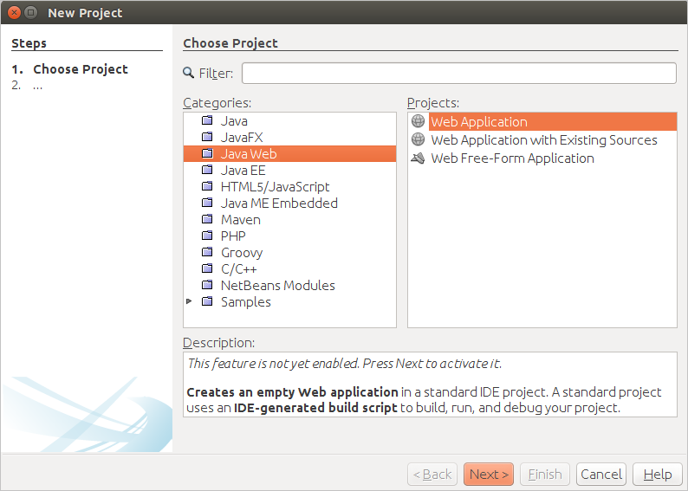Click globe icon for Web Application with Existing Sources
Viewport: 688px width, 491px height.
[419, 139]
